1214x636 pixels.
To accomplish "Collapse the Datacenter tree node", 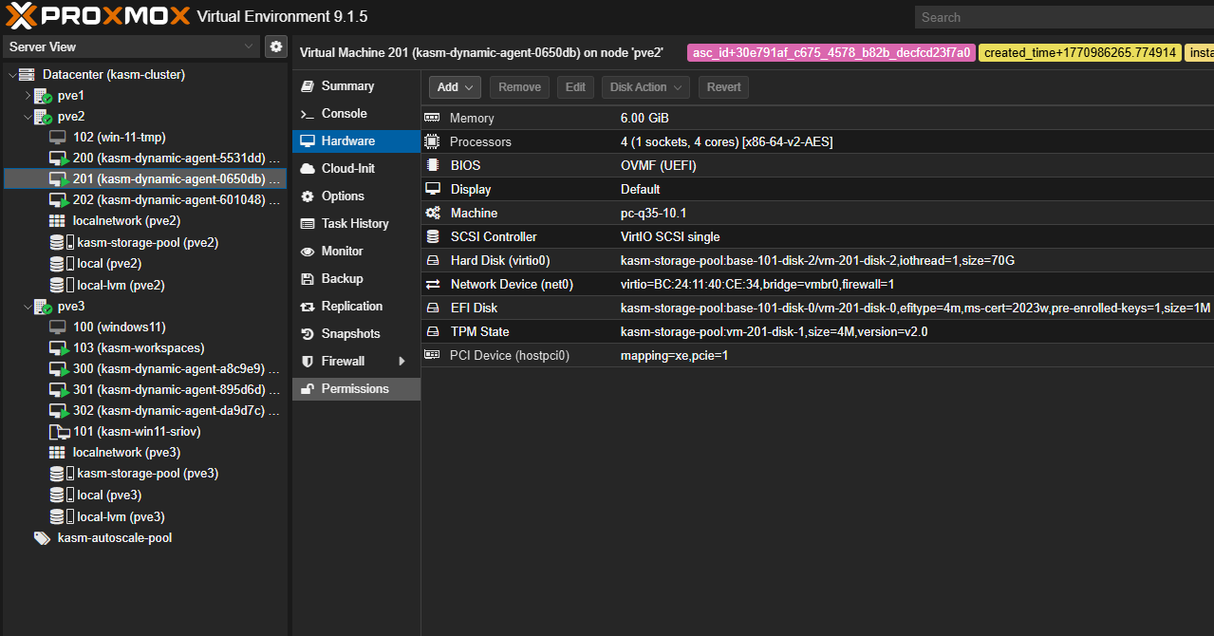I will point(11,74).
